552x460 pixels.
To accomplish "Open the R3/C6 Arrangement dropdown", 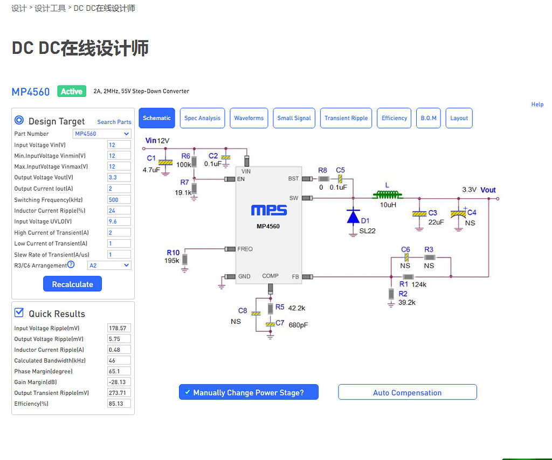I will (x=109, y=265).
